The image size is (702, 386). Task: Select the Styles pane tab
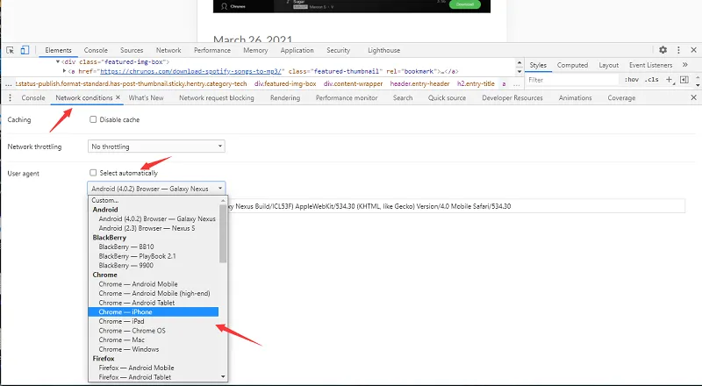538,65
